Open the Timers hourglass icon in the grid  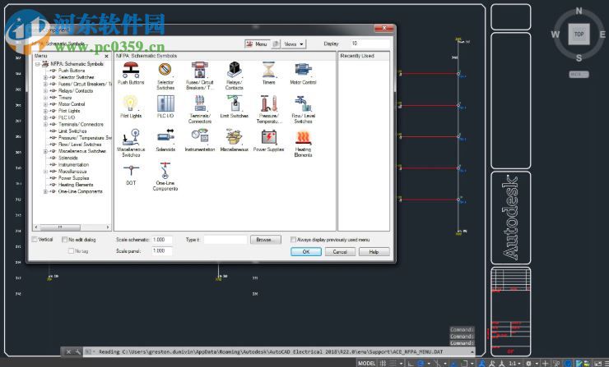click(268, 70)
